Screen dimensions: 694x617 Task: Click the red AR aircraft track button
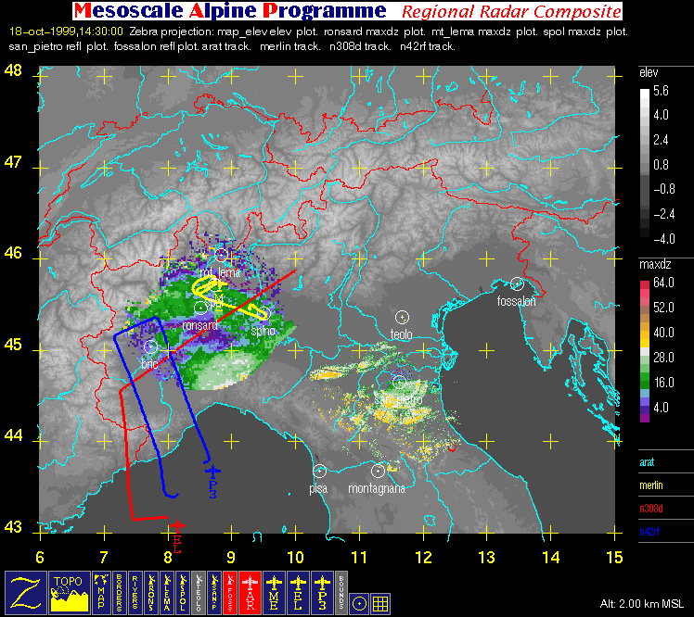pos(251,593)
